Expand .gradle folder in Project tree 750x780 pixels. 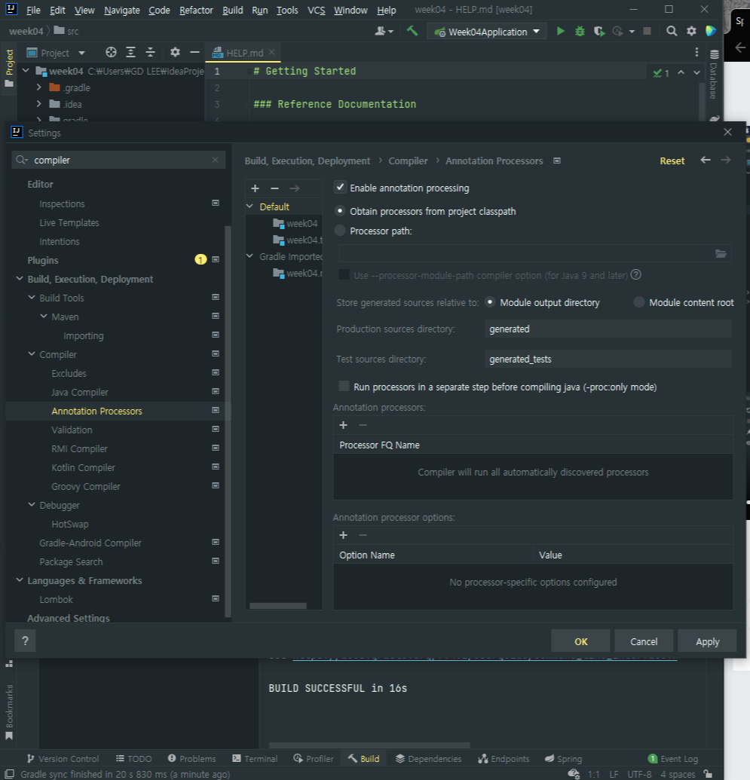(38, 87)
